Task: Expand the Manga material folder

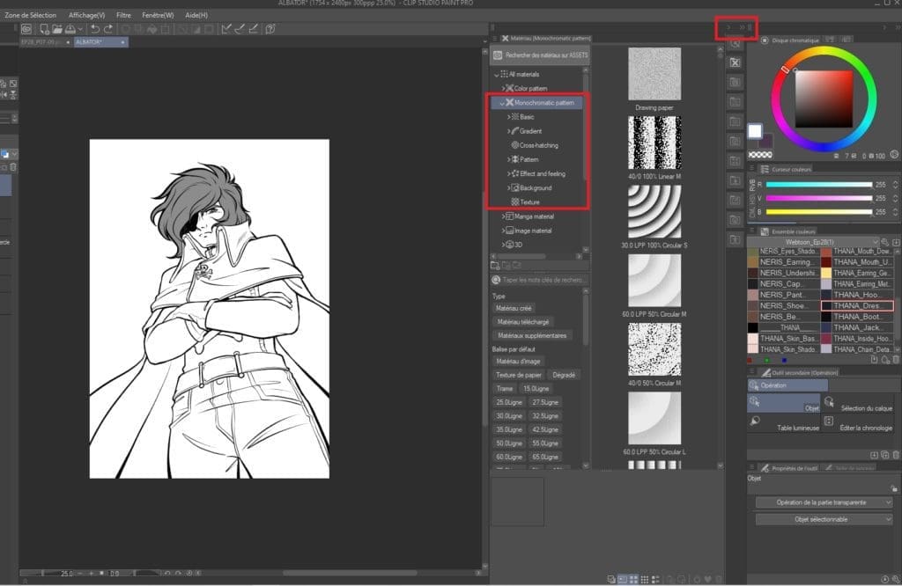Action: coord(503,216)
